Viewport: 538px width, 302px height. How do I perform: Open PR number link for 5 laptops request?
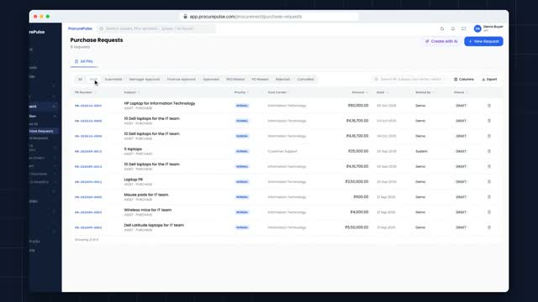point(88,151)
